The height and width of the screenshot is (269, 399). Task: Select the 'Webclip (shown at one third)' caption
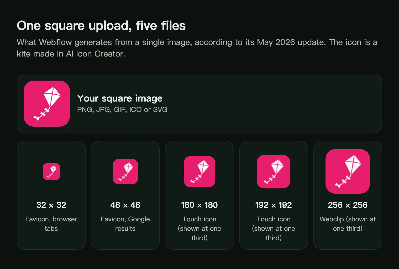tap(348, 224)
